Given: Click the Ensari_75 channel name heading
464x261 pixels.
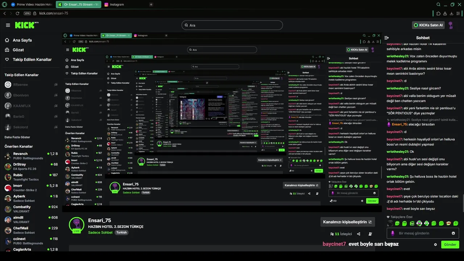Looking at the screenshot, I should [x=99, y=220].
